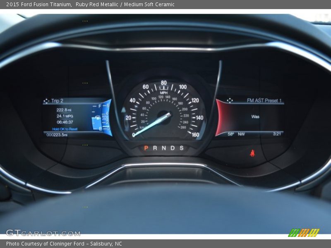This screenshot has width=331, height=248.
Task: Click the odometer reading 000223.5mi
Action: 57,135
